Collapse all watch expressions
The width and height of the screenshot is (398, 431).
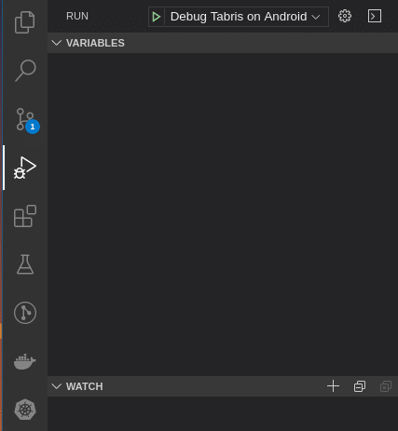360,386
